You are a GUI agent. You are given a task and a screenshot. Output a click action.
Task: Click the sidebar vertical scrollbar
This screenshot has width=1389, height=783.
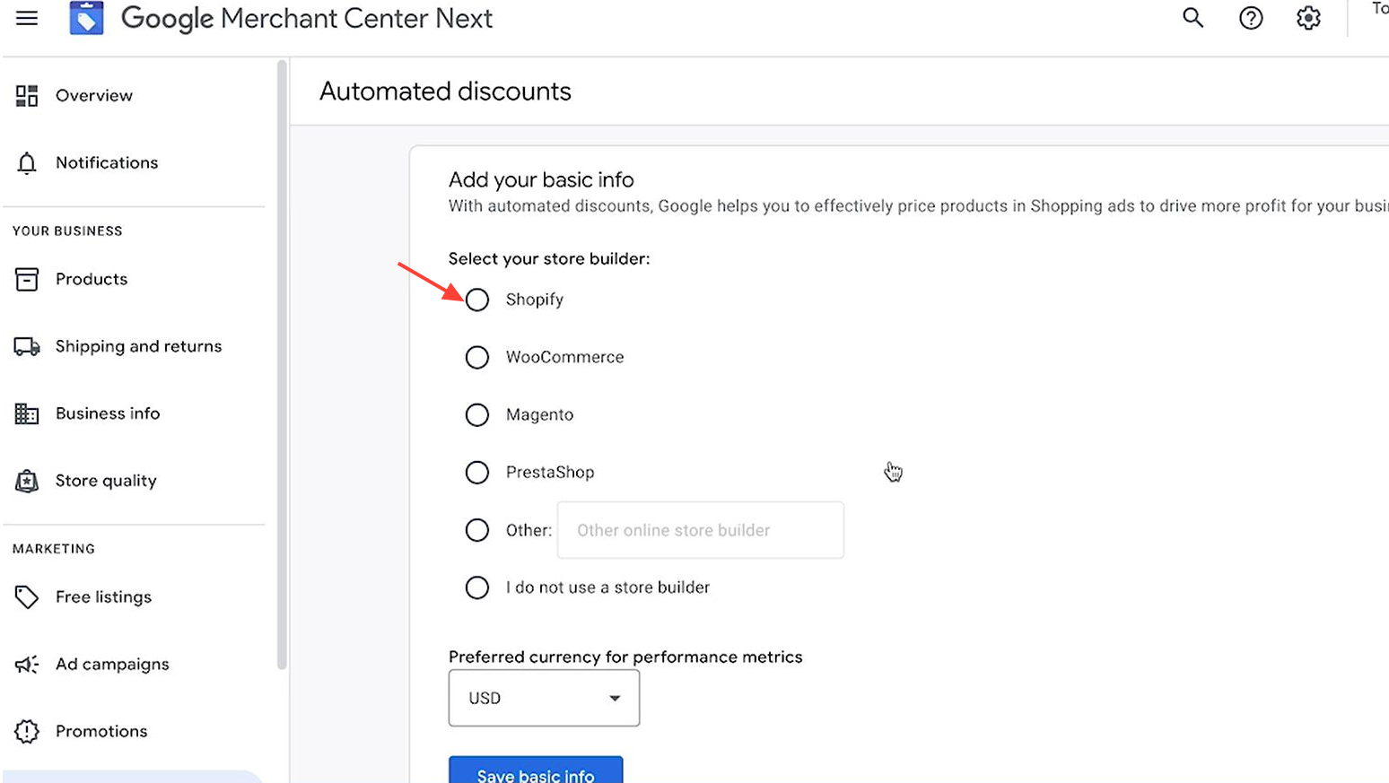tap(282, 365)
